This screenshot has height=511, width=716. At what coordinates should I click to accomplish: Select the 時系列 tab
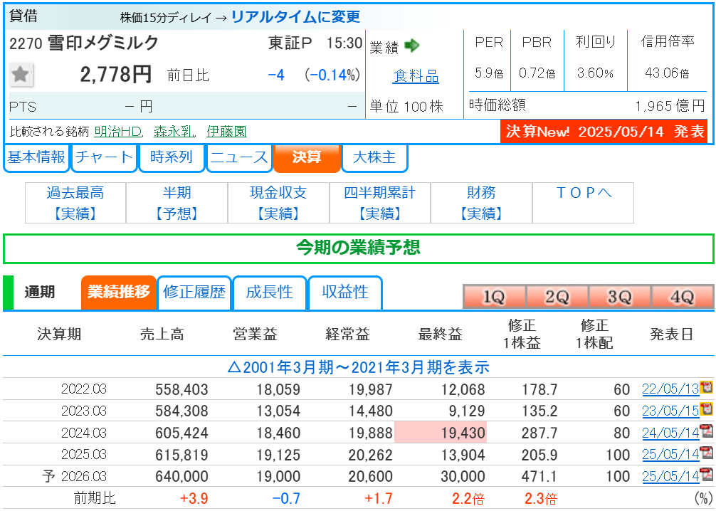(172, 158)
